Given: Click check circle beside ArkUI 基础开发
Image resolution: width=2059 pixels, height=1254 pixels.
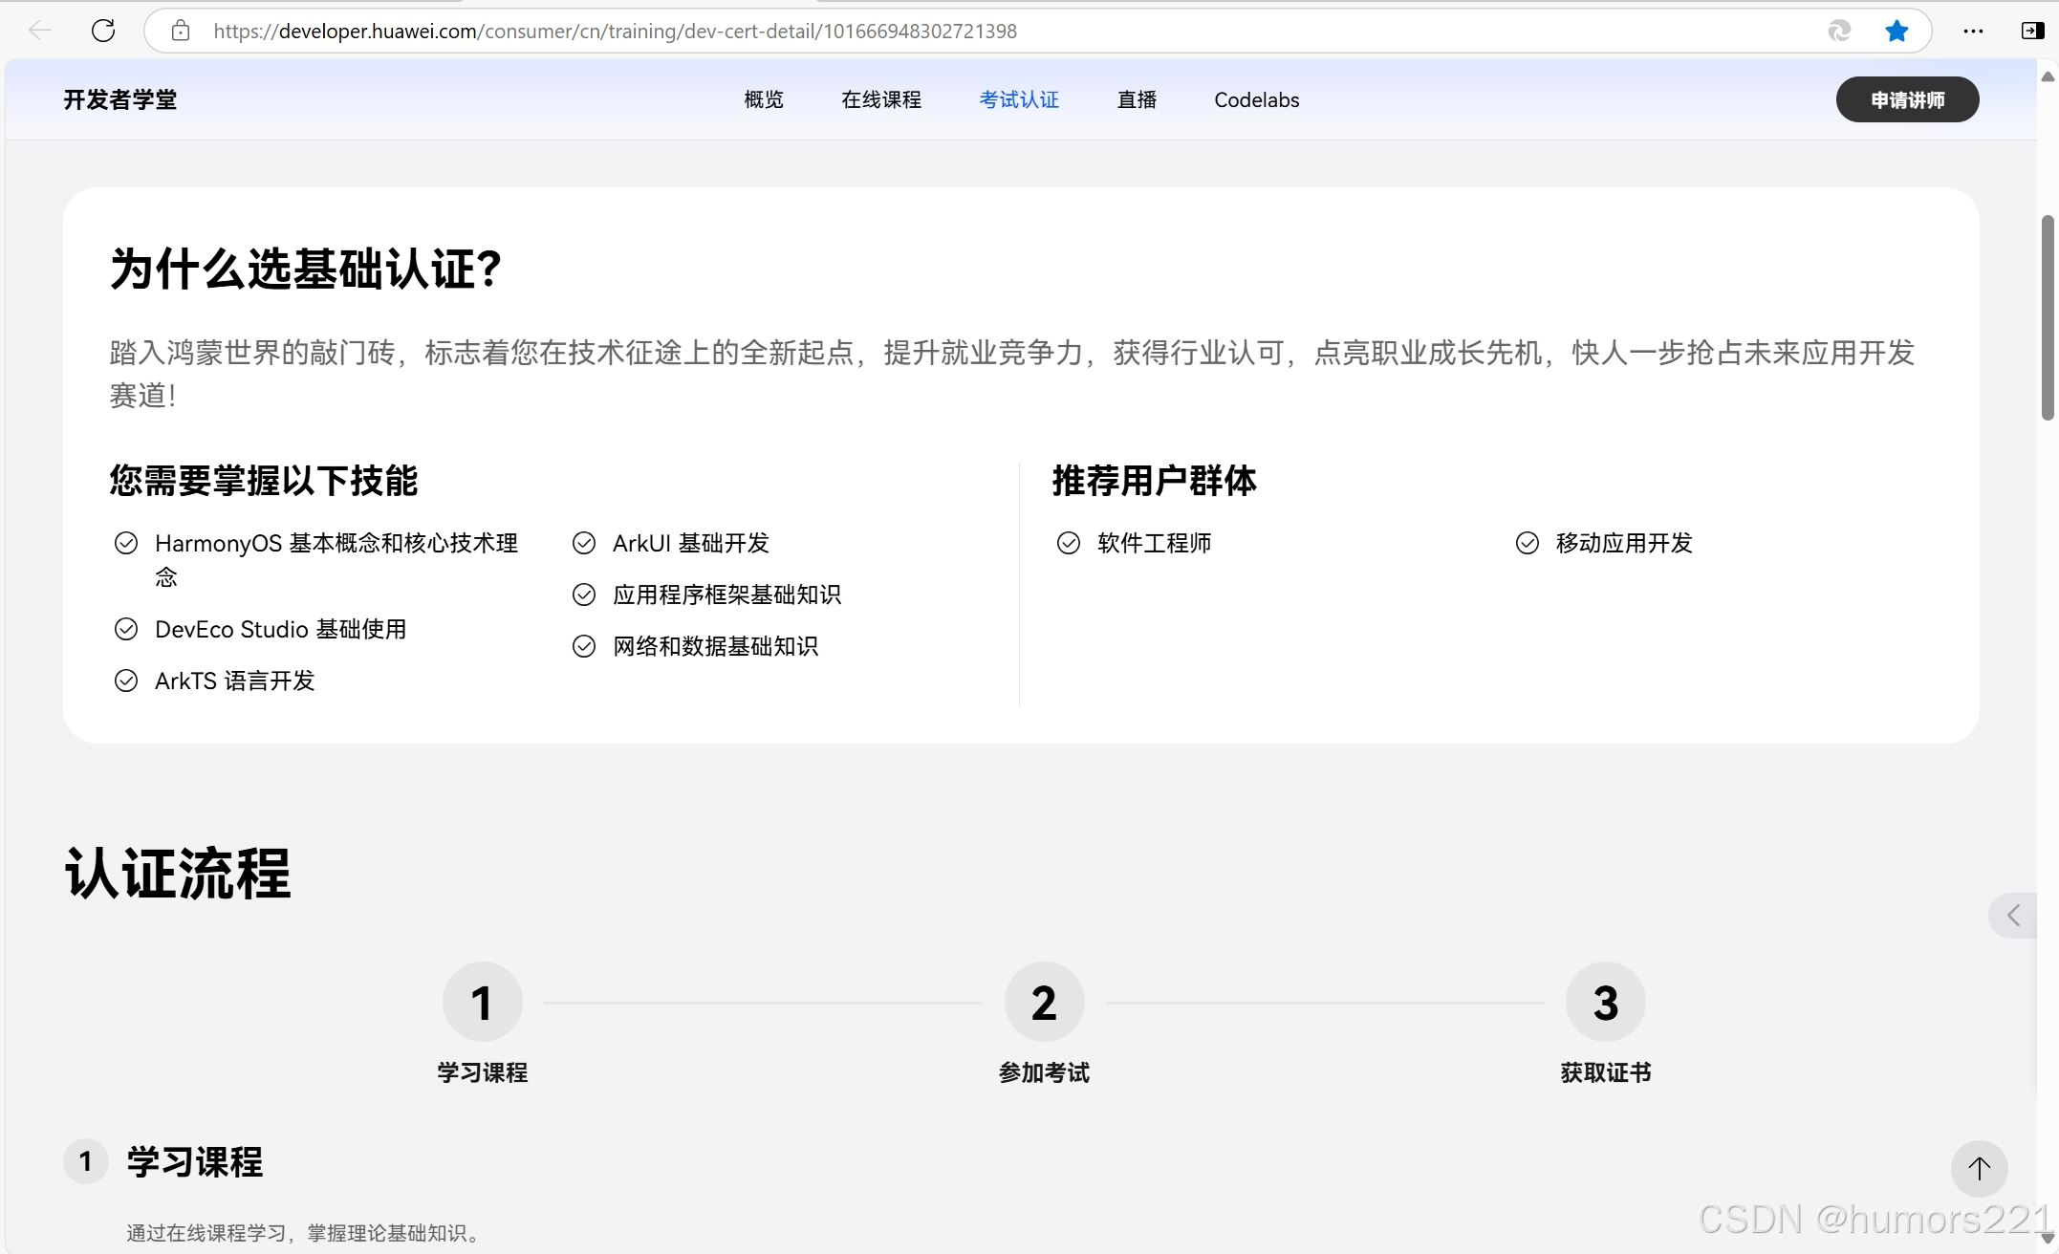Looking at the screenshot, I should 584,543.
